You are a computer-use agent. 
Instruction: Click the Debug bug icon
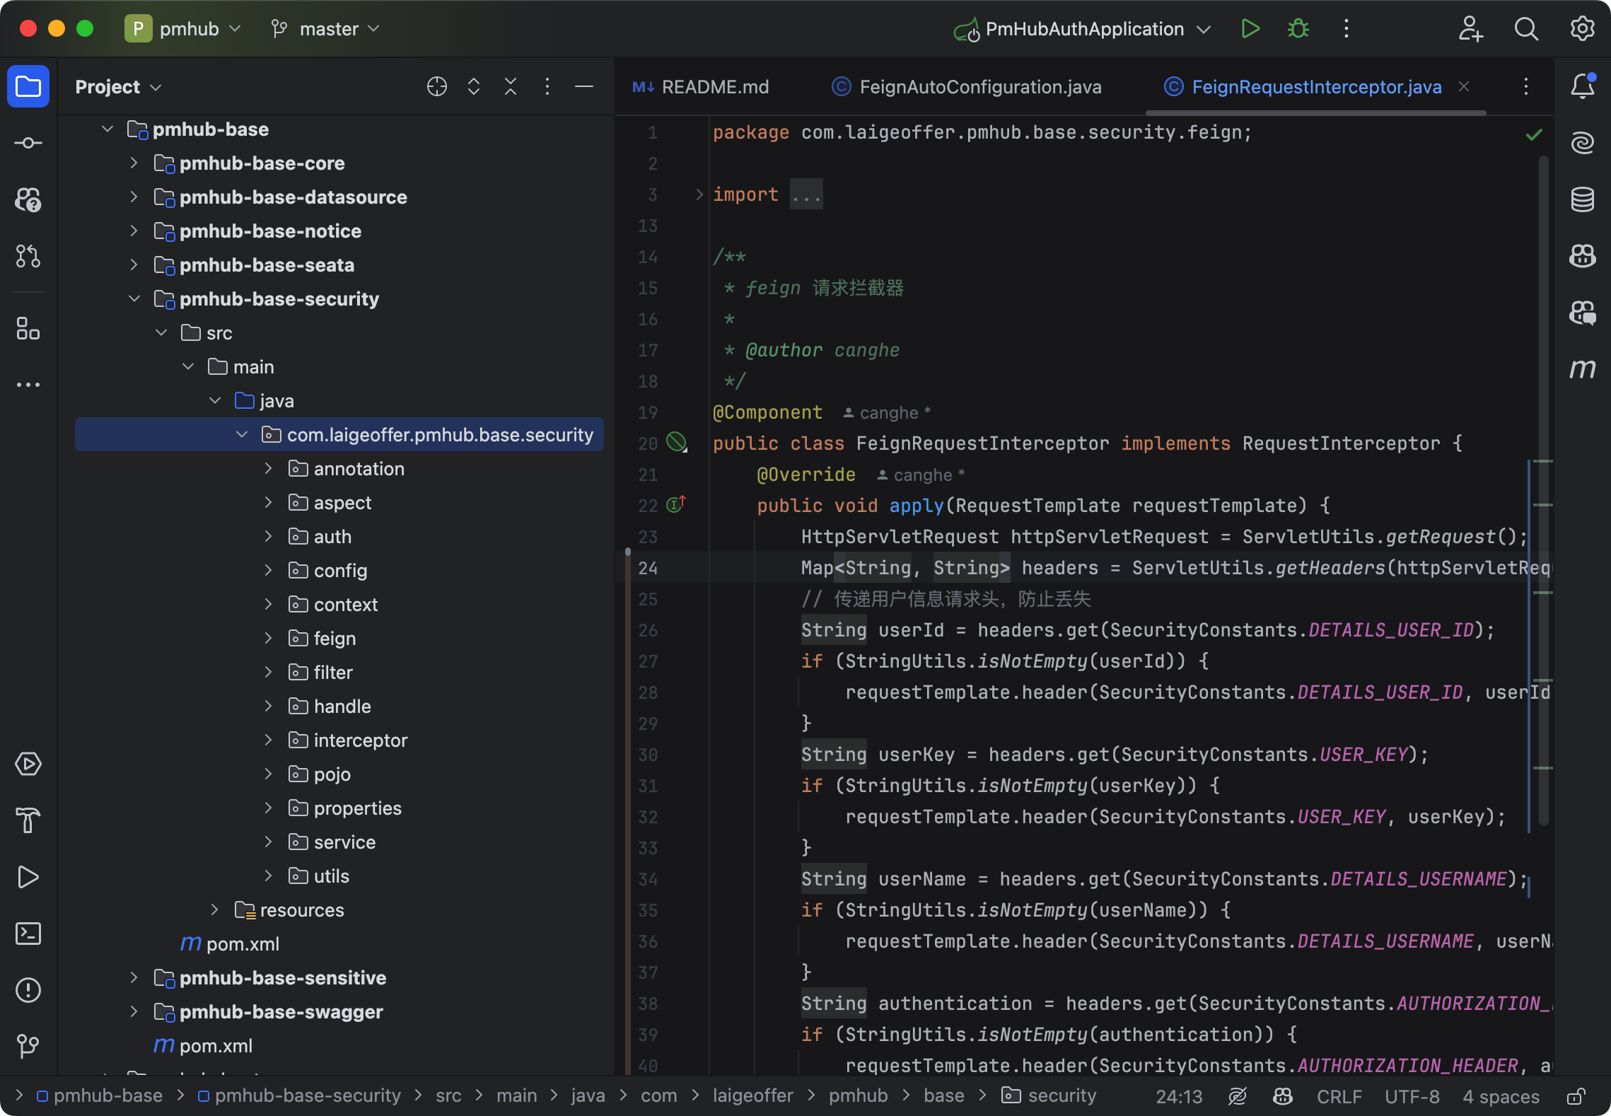click(x=1298, y=29)
